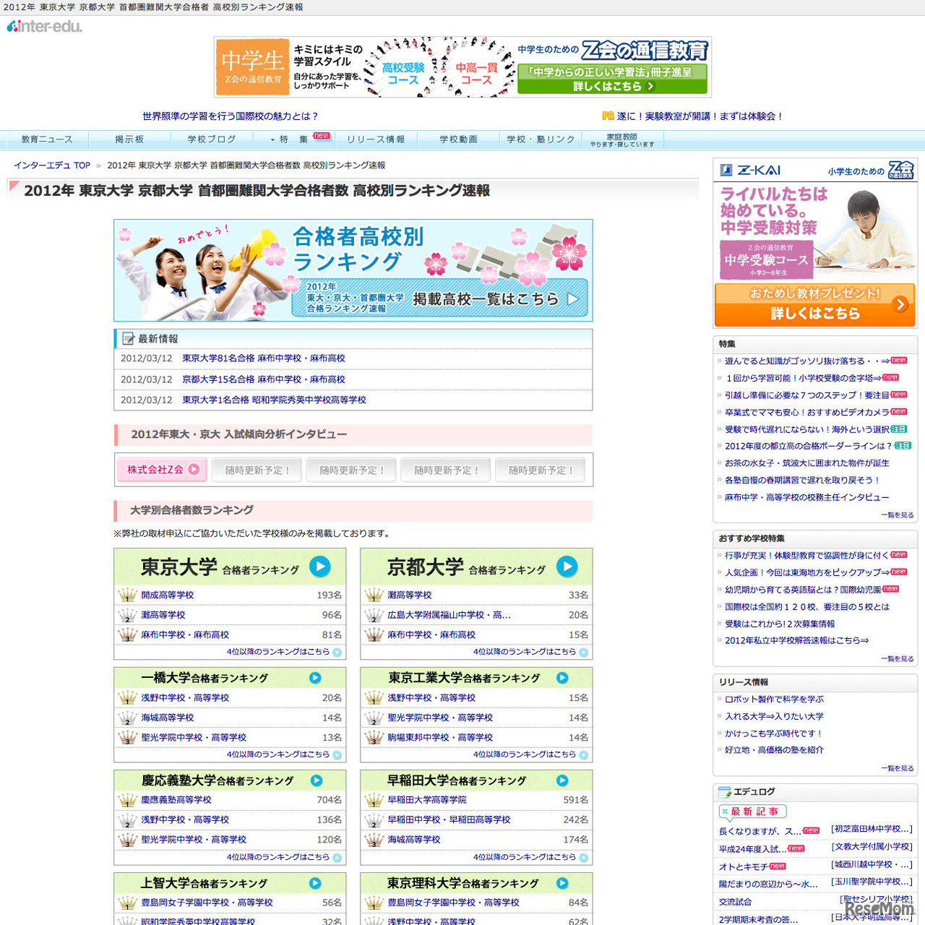Click the 最新情報 notepad icon
This screenshot has height=925, width=925.
(x=129, y=339)
